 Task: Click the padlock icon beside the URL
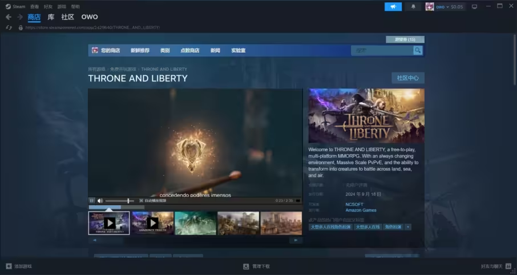[21, 28]
